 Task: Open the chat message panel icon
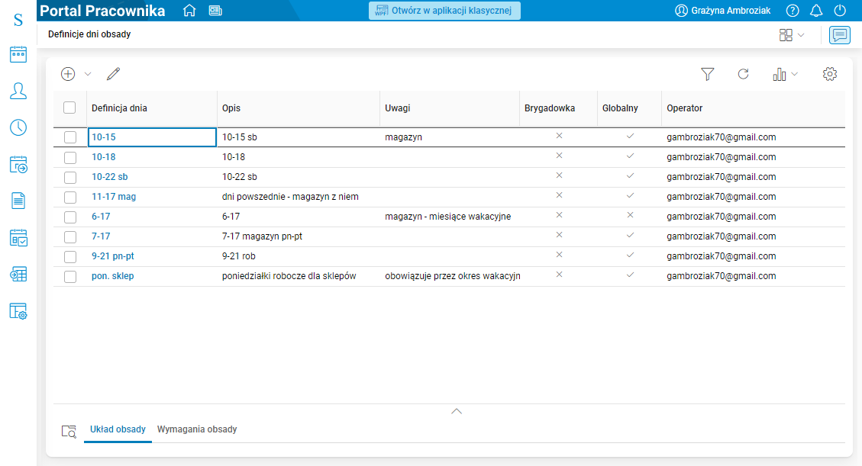839,35
